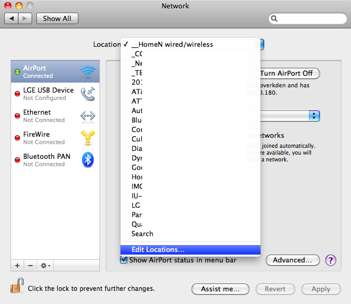Click the red FireWire status dot

tap(17, 138)
